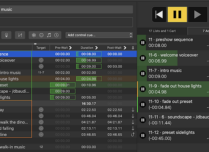Select the Target column header
209x152 pixels.
click(41, 48)
